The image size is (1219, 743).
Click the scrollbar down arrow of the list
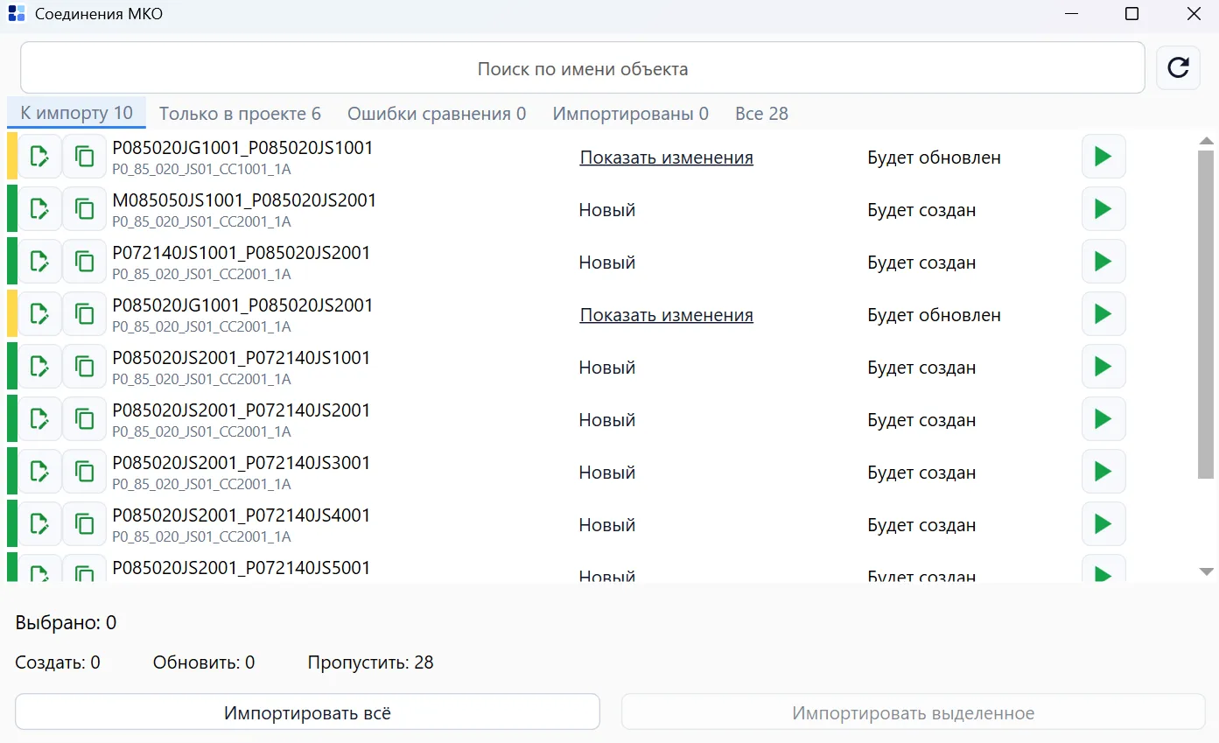[x=1206, y=571]
